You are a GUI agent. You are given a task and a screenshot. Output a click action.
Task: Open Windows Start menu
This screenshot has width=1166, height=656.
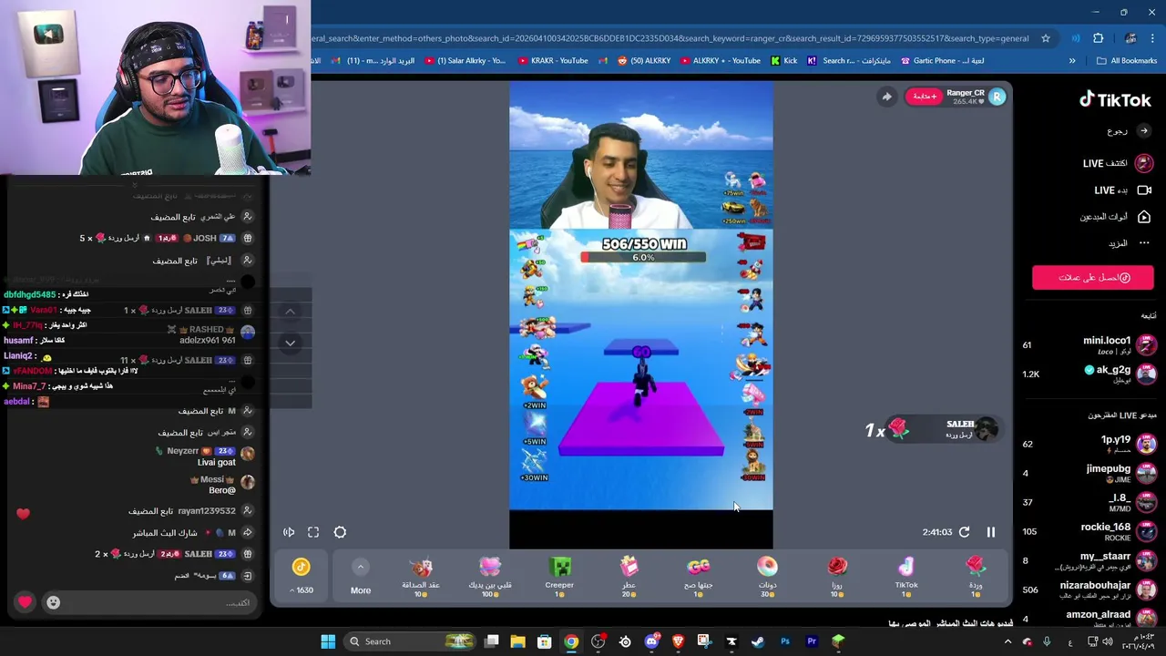tap(328, 641)
